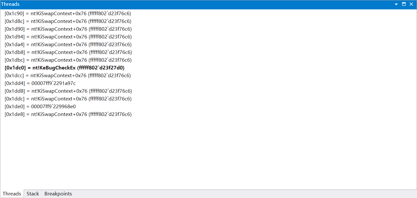Select thread entry [0x1dbc]

click(x=68, y=60)
